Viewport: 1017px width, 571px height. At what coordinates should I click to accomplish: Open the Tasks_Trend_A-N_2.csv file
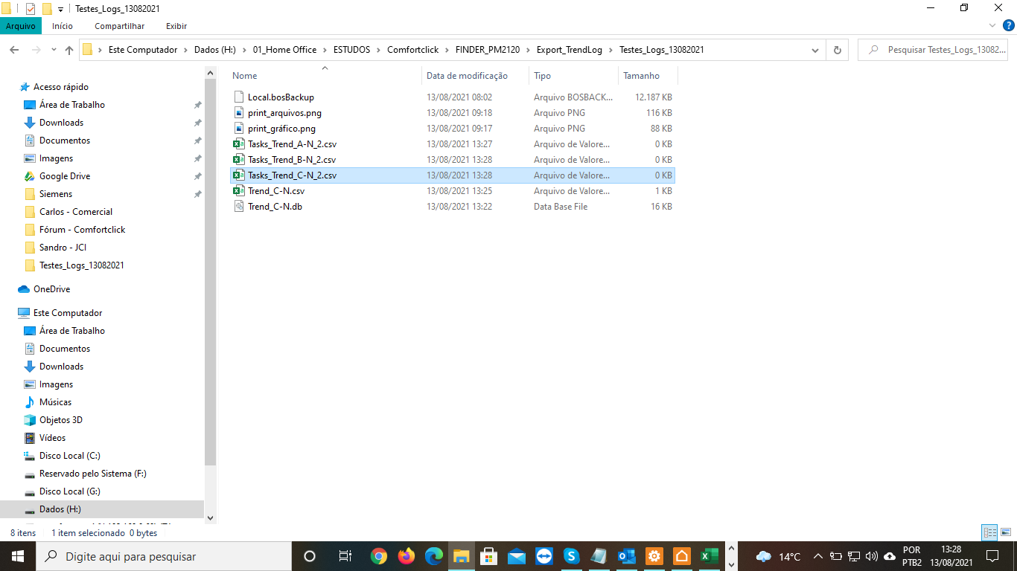click(x=292, y=144)
